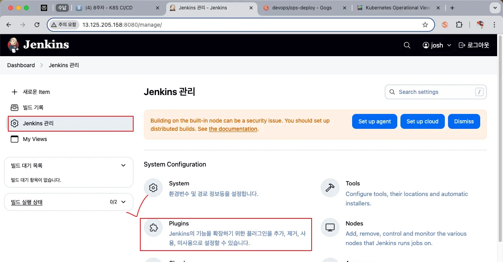Click the System settings title
Viewport: 503px width, 262px height.
pos(179,183)
